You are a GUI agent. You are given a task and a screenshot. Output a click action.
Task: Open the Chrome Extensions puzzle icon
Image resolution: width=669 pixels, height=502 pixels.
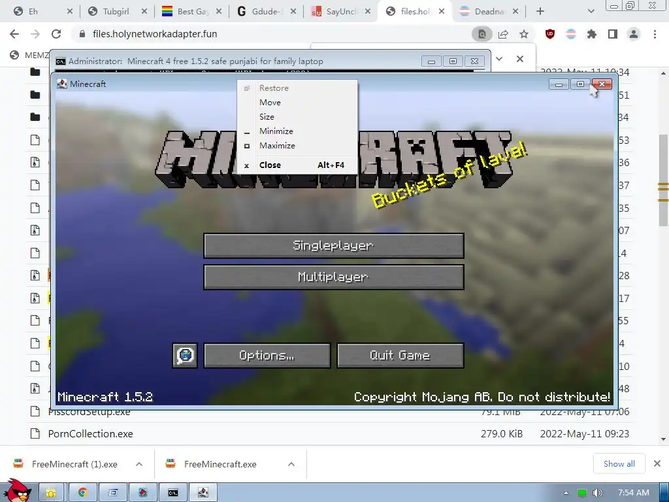tap(592, 34)
